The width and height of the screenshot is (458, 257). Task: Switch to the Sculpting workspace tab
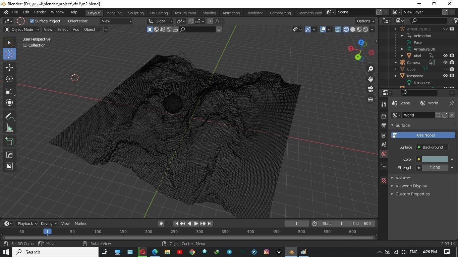pos(136,13)
